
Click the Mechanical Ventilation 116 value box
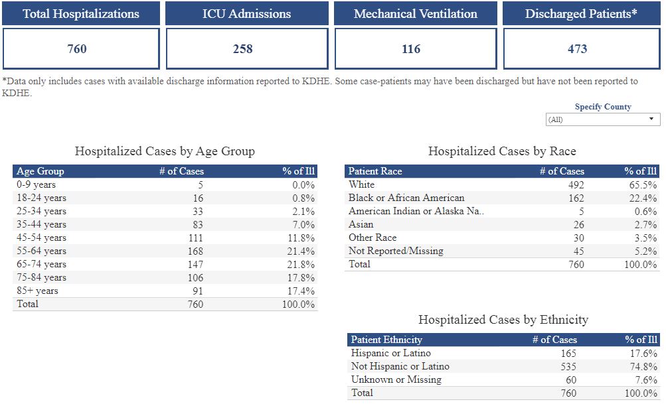coord(415,48)
